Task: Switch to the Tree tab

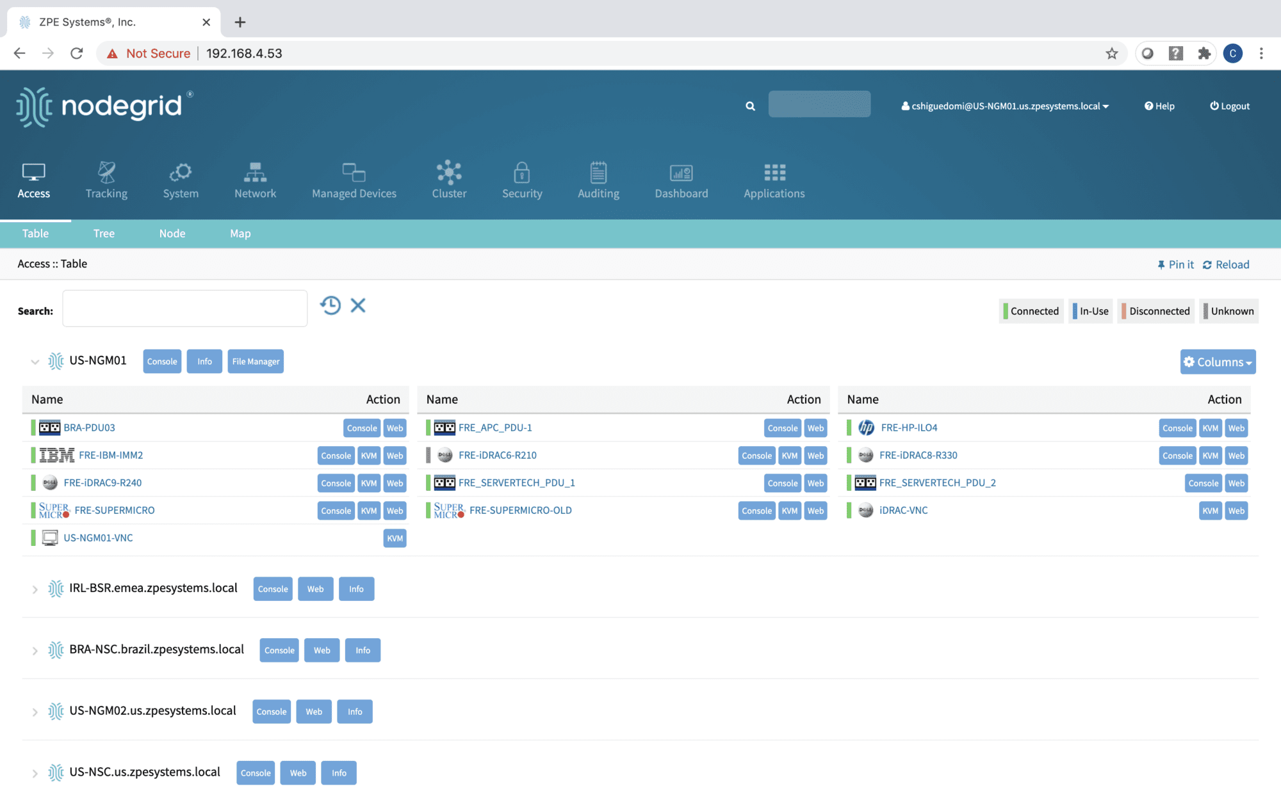Action: pos(104,234)
